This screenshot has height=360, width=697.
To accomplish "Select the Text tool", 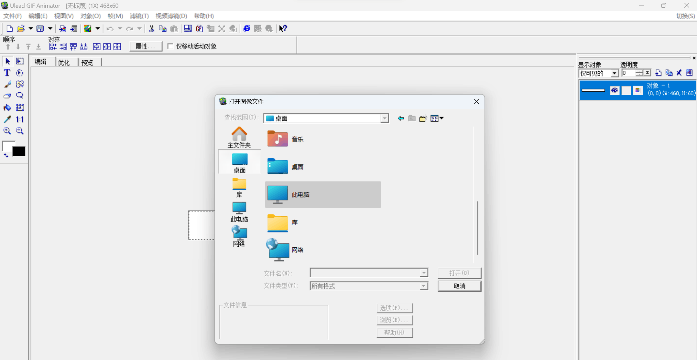I will (7, 73).
